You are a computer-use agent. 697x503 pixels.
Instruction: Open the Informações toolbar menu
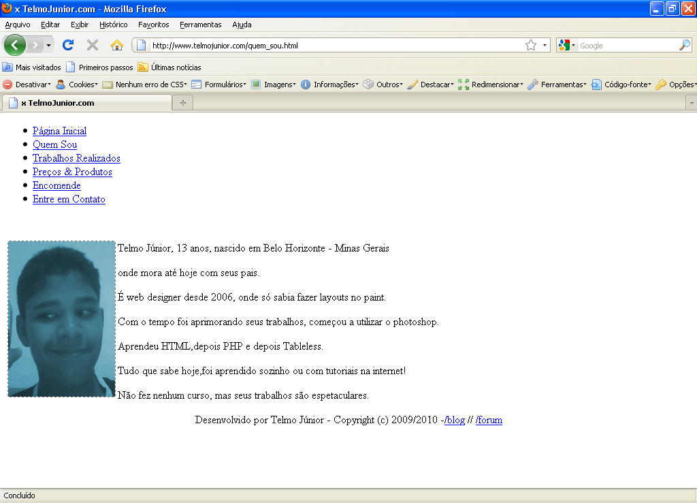[x=329, y=84]
